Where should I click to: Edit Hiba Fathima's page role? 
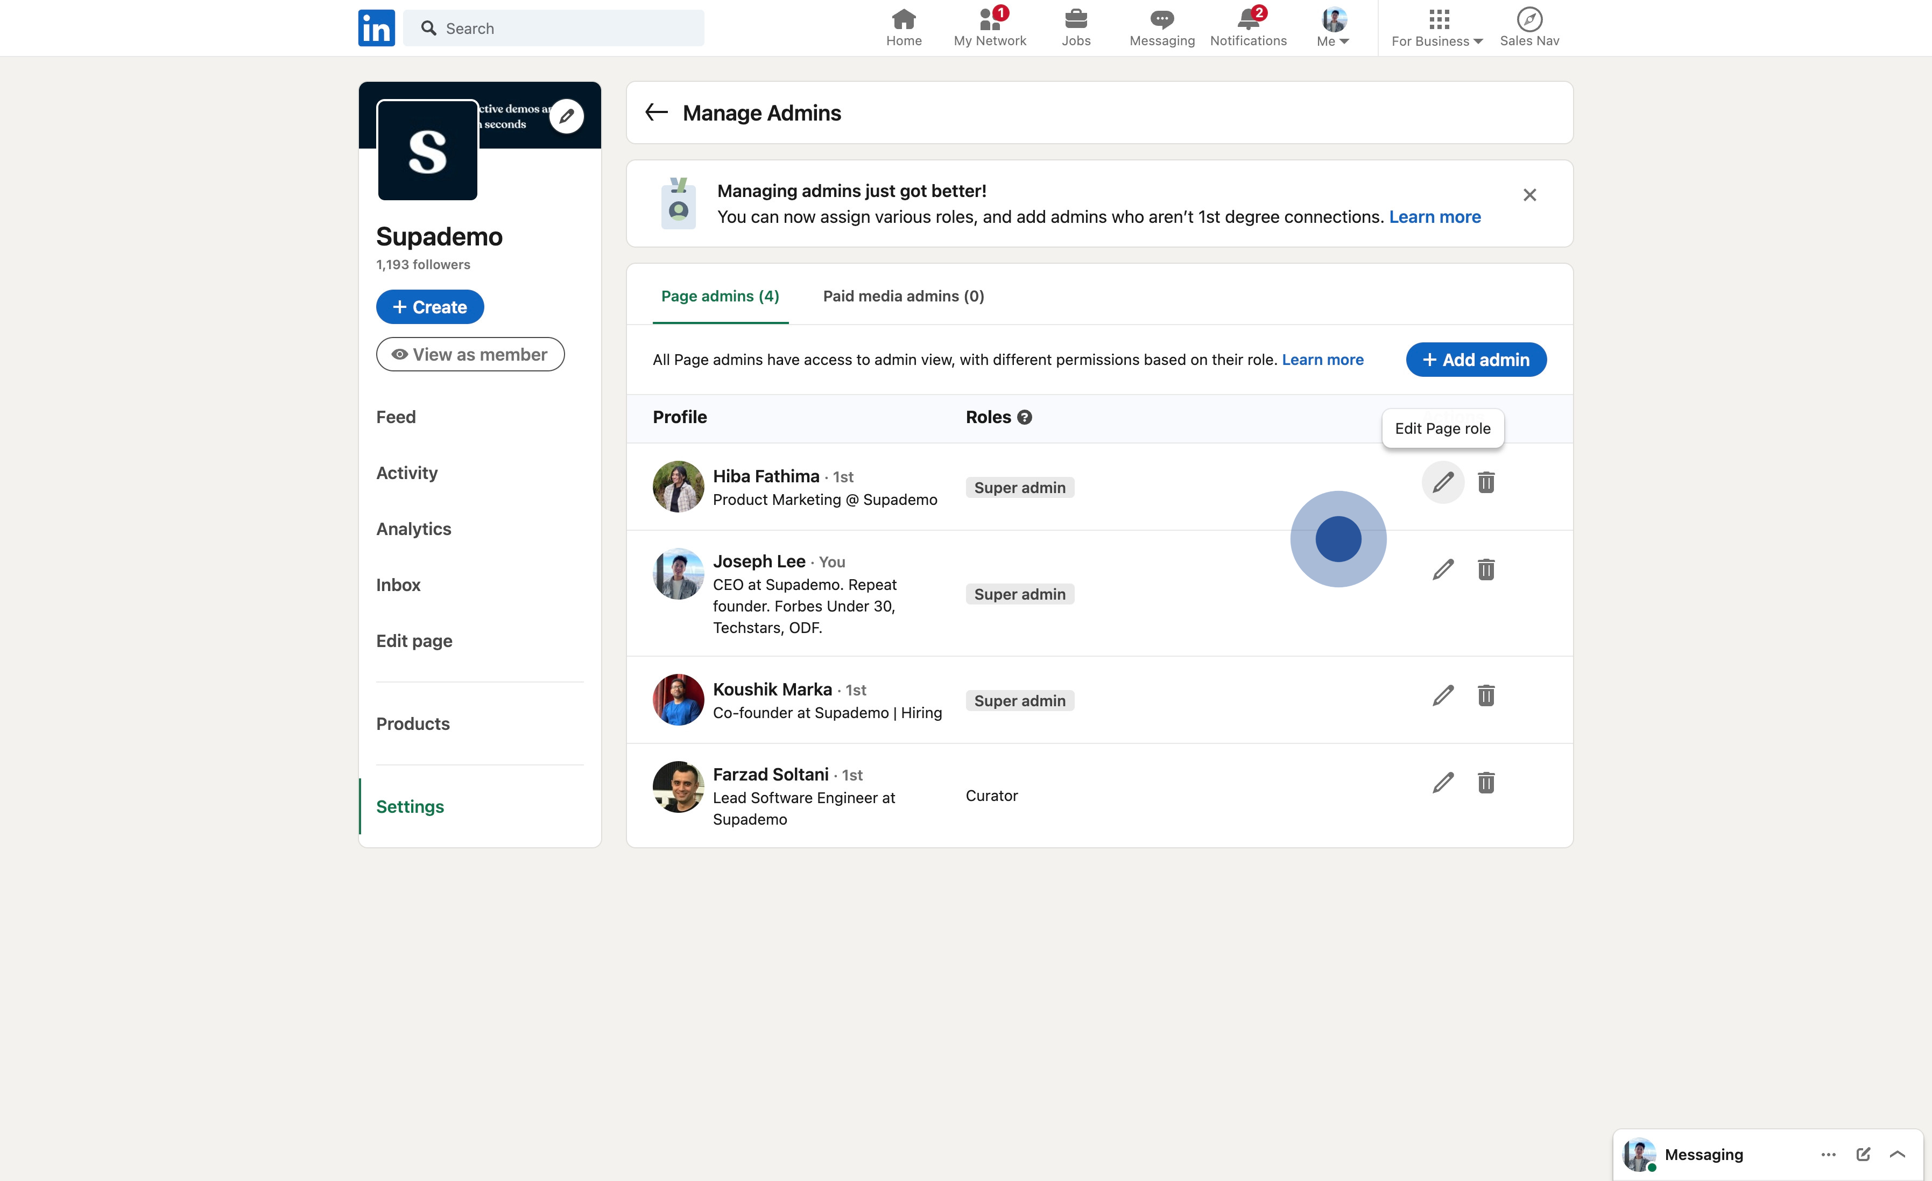(x=1443, y=482)
